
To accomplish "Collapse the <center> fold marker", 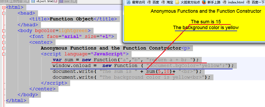I will 4,42.
